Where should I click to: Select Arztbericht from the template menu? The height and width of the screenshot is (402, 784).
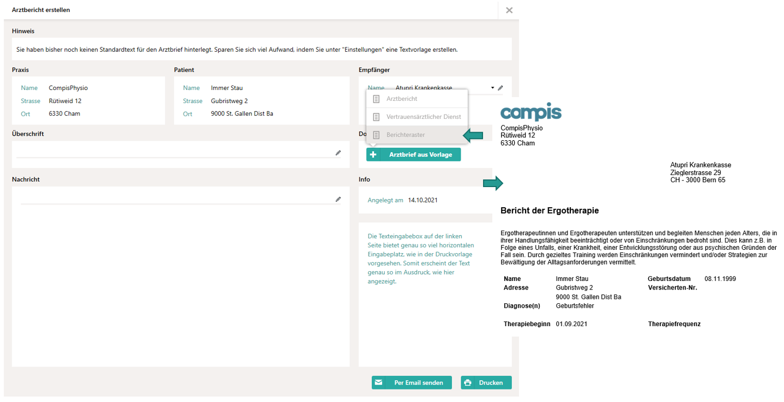click(402, 99)
